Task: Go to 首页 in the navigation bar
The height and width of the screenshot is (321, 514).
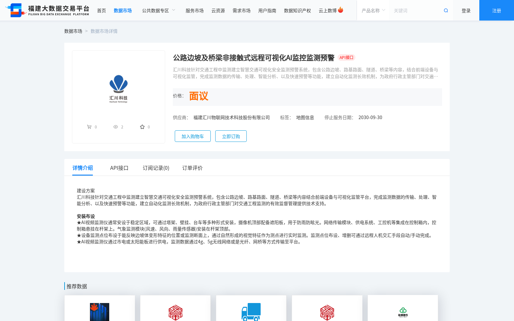Action: (x=102, y=11)
